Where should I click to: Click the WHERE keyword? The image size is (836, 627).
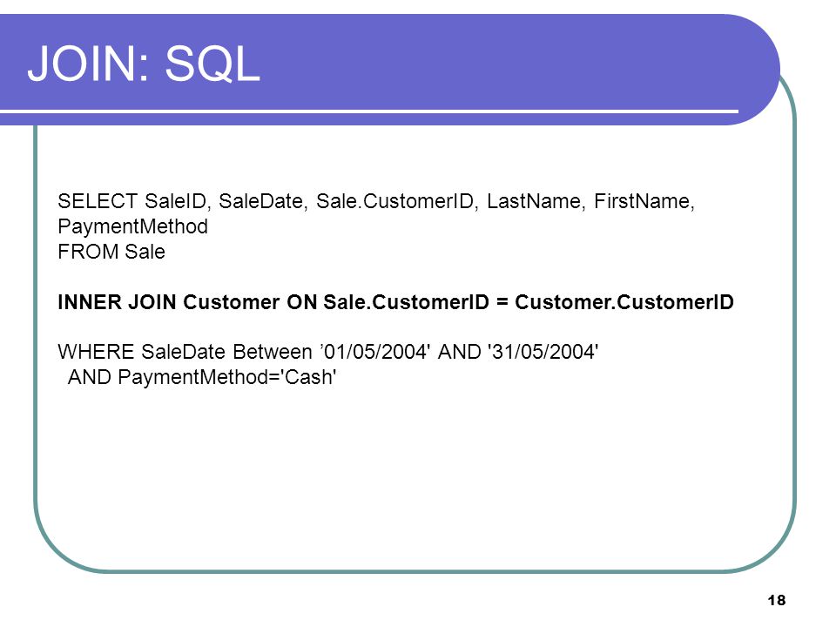pos(96,353)
